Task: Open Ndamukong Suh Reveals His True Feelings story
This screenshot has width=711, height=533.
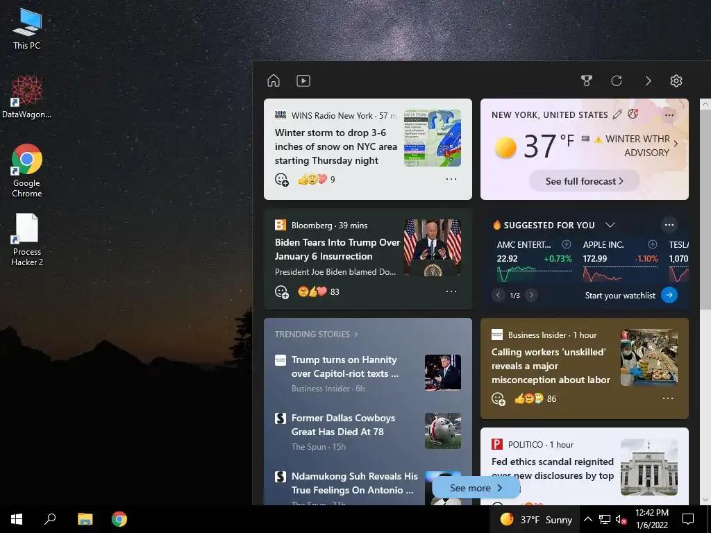Action: (355, 483)
